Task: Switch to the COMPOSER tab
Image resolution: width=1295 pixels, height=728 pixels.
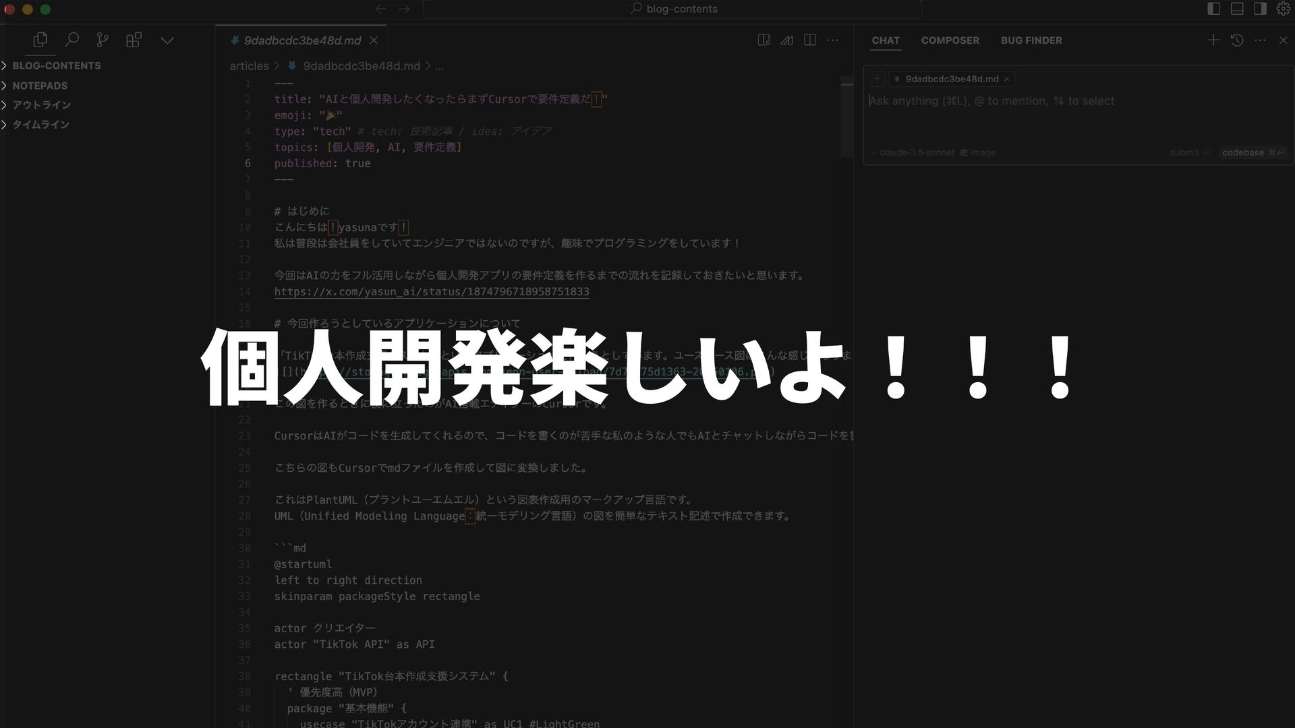Action: [950, 40]
